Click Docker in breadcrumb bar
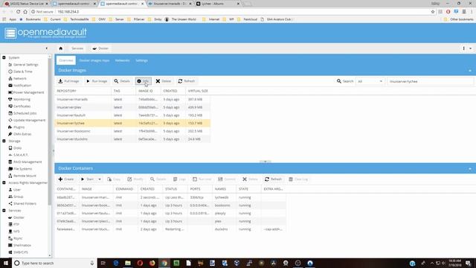476x268 pixels. (x=100, y=48)
